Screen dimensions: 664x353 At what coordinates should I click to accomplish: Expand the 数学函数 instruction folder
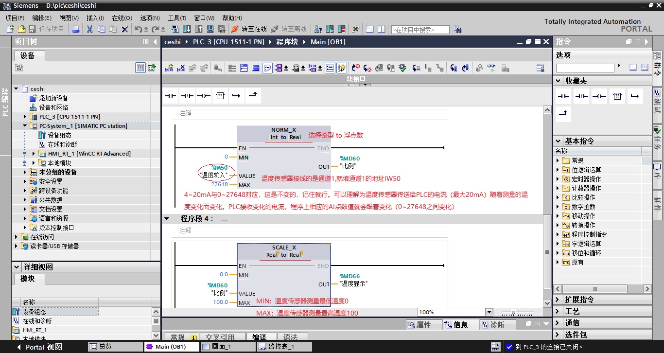point(558,207)
